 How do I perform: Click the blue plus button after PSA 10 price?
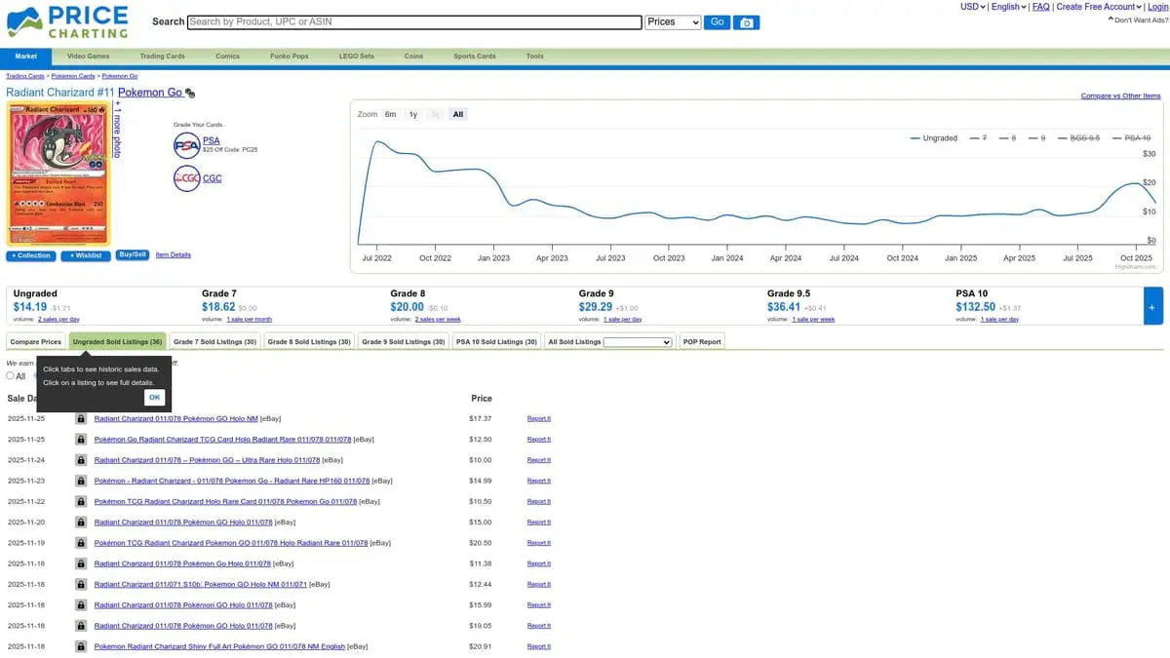[1152, 306]
